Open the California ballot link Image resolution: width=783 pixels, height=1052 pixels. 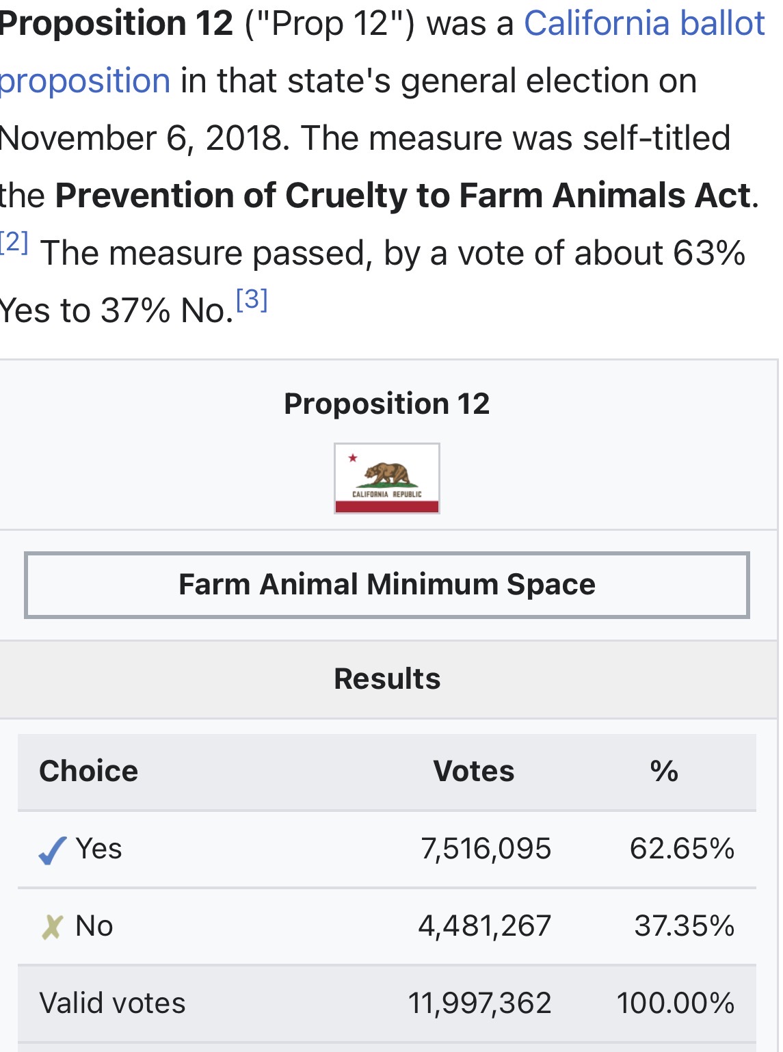644,24
